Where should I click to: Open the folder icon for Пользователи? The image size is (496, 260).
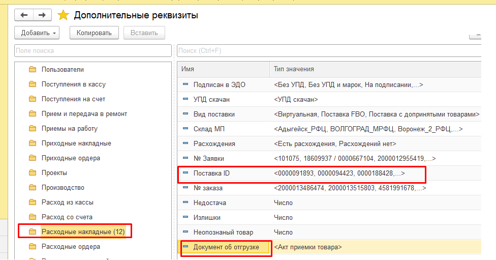(x=33, y=69)
